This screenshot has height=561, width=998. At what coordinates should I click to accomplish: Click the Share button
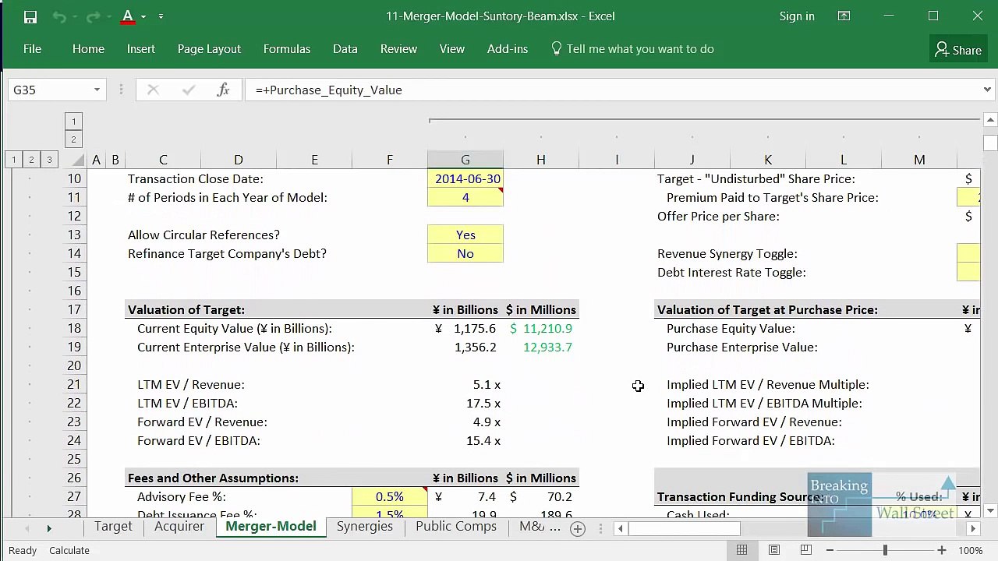(x=958, y=50)
